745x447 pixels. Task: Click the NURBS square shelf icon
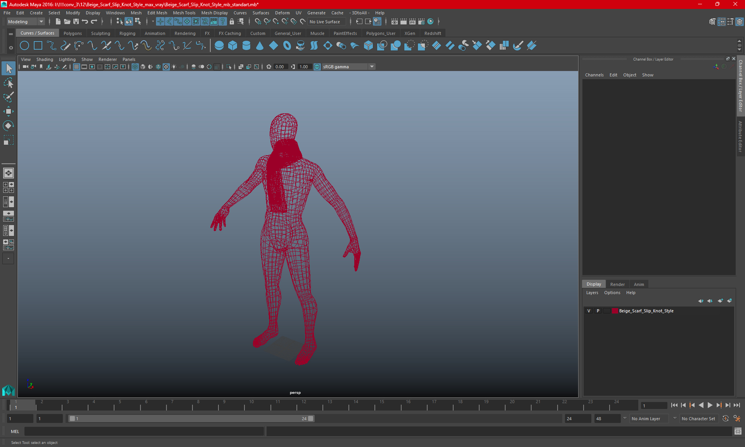coord(38,46)
